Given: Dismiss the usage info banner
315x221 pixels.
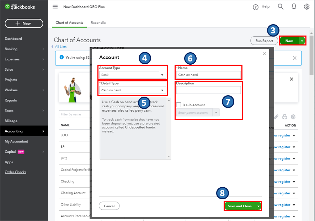Looking at the screenshot, I should tap(294, 58).
